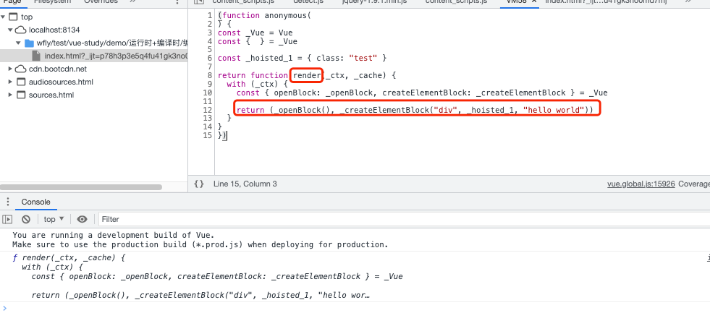Click the _hoisted_1 class test declaration line
This screenshot has height=313, width=710.
(302, 59)
